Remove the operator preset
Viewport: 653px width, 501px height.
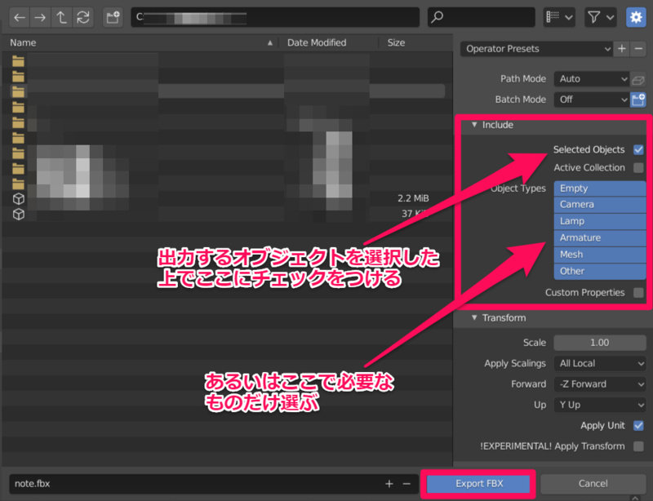tap(638, 49)
